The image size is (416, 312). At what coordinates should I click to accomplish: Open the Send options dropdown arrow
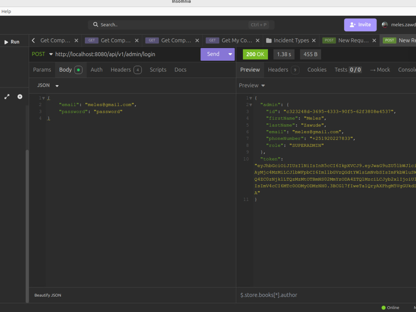tap(230, 54)
